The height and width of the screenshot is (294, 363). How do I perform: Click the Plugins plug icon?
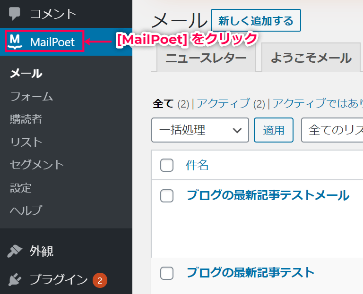pos(15,280)
